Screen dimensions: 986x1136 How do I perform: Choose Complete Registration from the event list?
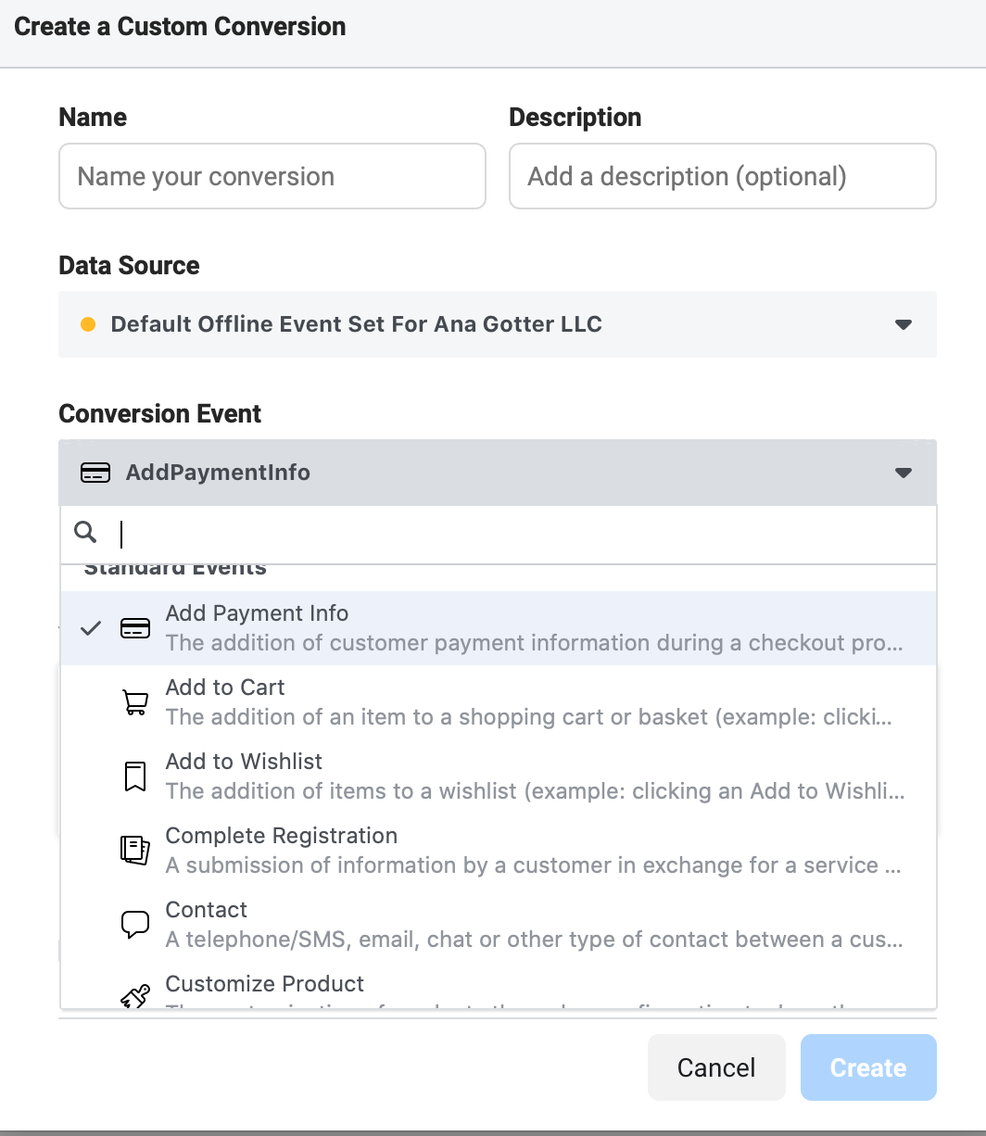(x=371, y=849)
